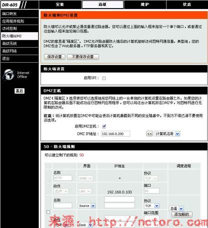This screenshot has height=228, width=208.
Task: Open the Dest interface dropdown
Action: [85, 225]
